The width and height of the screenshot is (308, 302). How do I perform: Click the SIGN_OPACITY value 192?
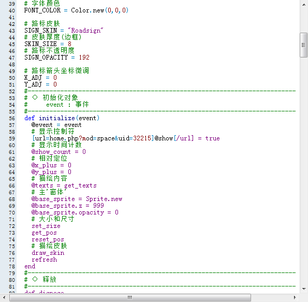[x=84, y=57]
